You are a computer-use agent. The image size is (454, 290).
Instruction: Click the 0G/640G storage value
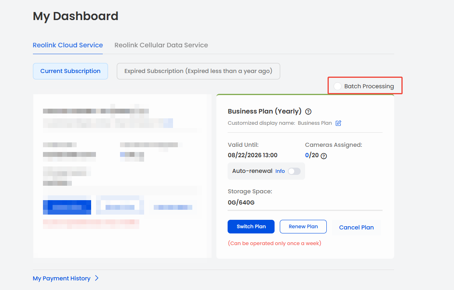click(x=241, y=202)
